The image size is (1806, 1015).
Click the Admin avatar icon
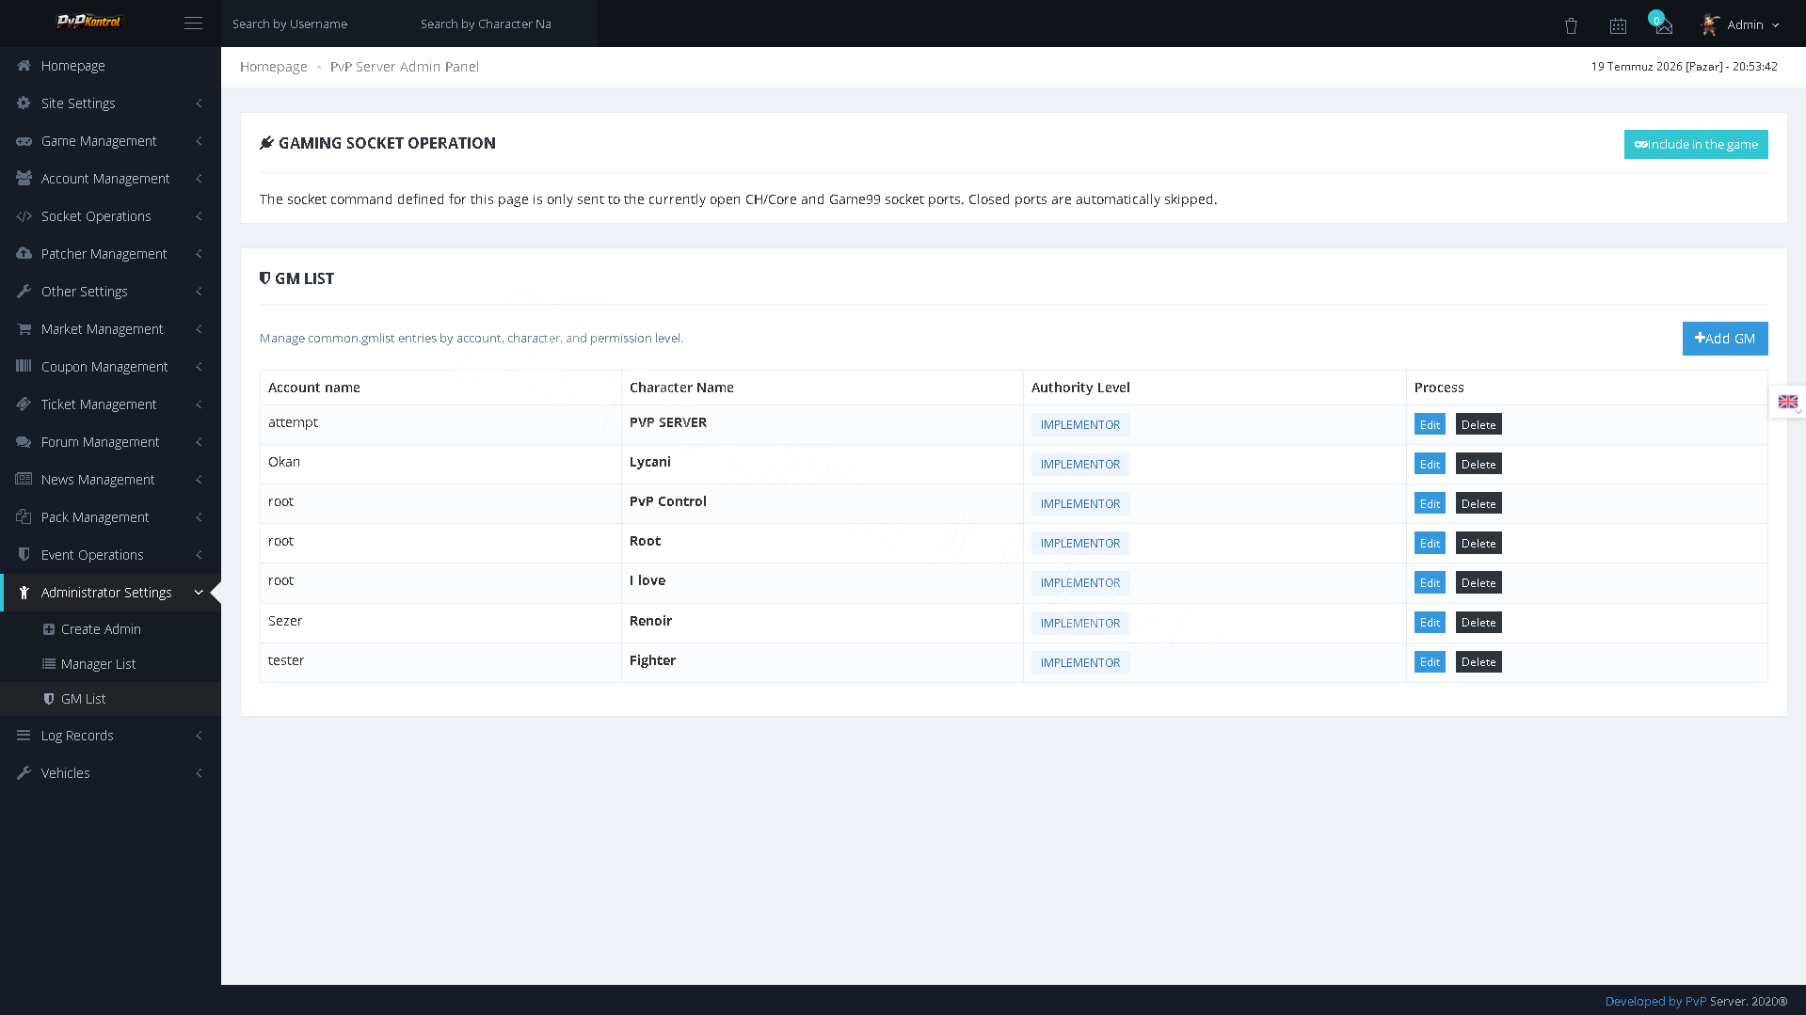click(1710, 24)
